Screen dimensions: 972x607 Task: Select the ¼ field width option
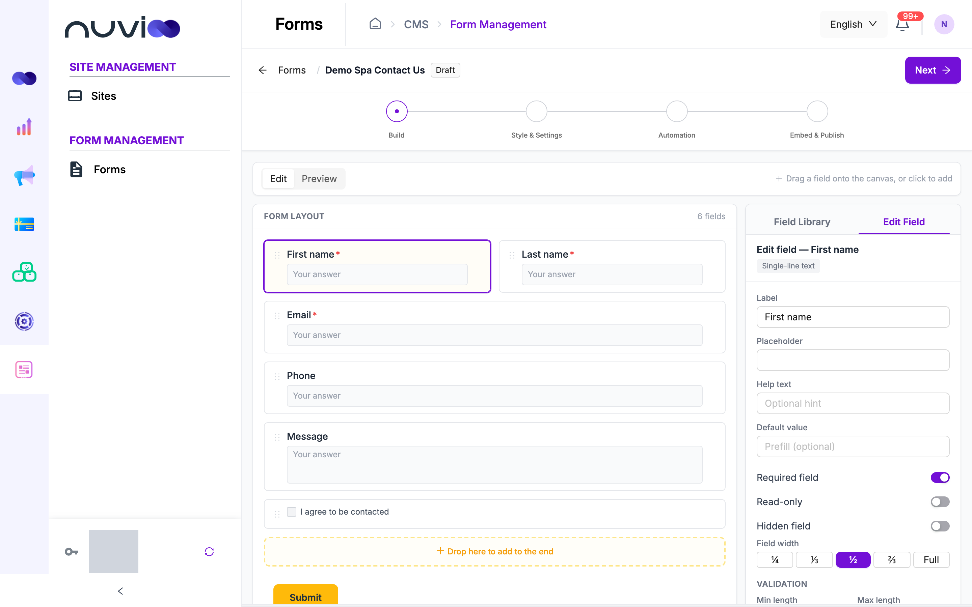[x=775, y=560]
